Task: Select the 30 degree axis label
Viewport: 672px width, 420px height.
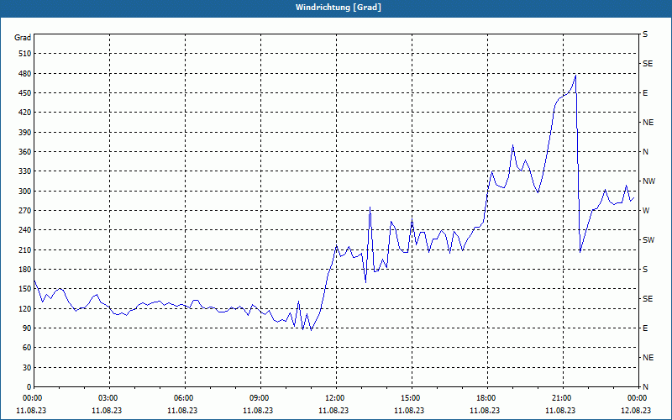Action: (x=27, y=367)
